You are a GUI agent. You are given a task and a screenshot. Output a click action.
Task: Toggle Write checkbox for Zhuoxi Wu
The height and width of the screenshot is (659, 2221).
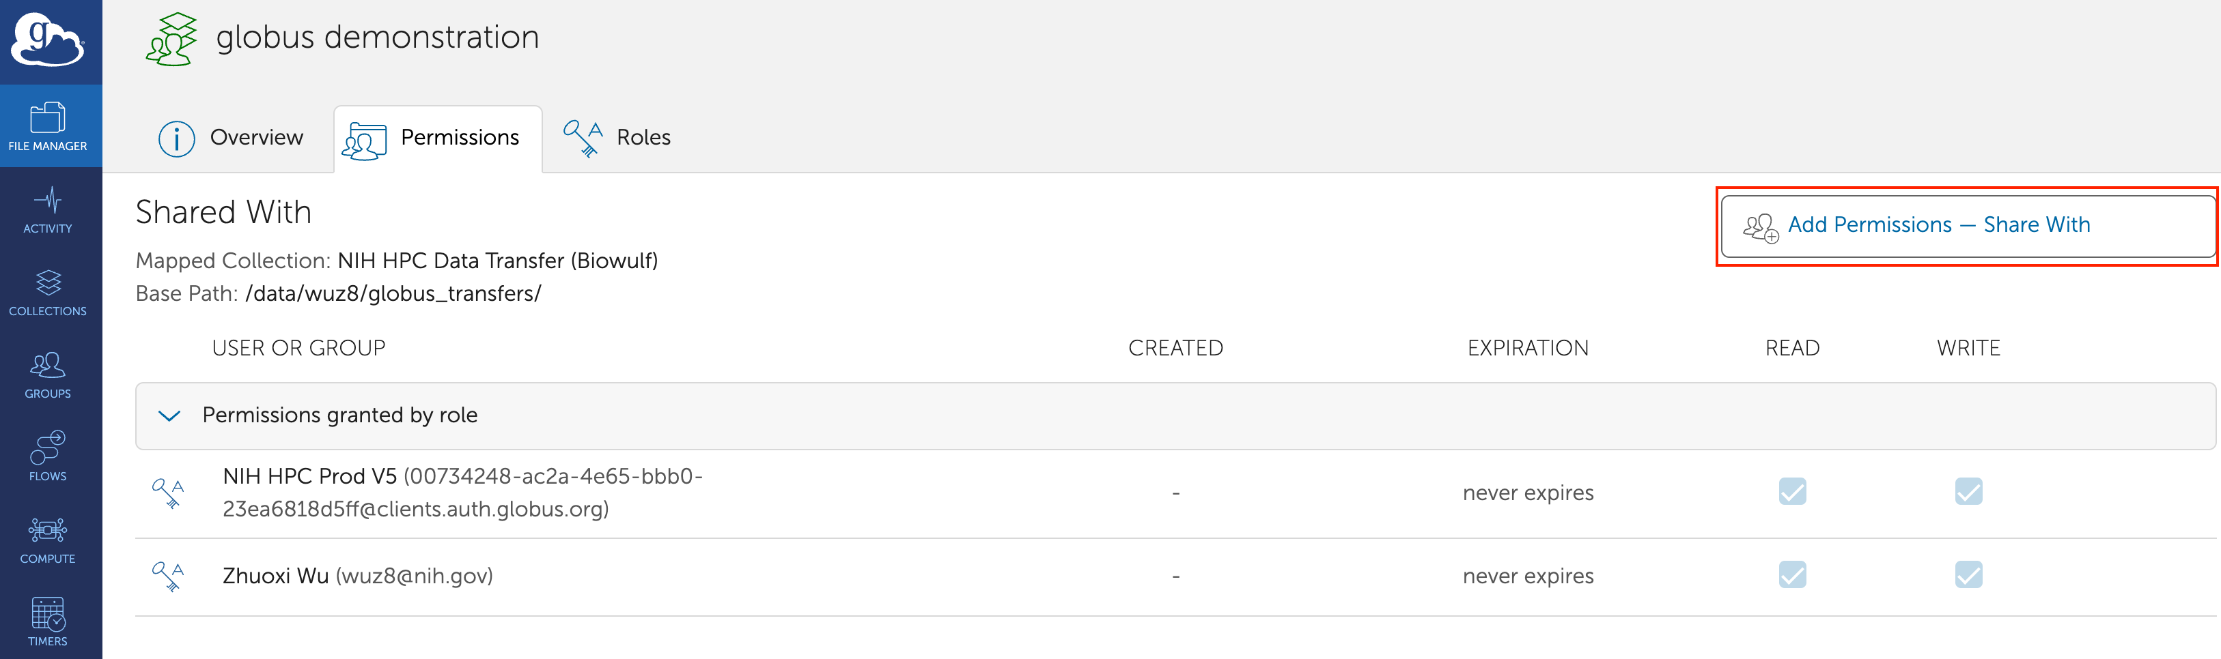(x=1968, y=574)
